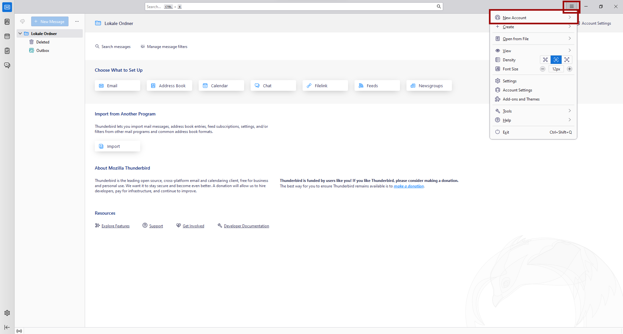Open Settings from the app menu

(x=533, y=81)
